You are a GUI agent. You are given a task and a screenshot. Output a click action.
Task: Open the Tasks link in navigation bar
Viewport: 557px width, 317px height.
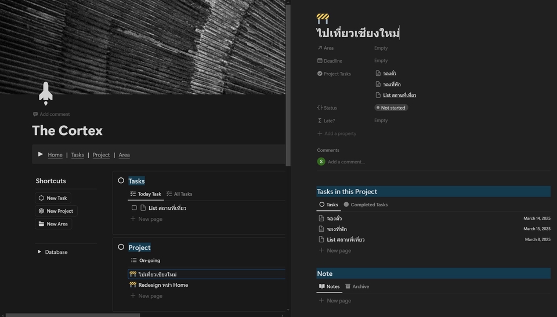click(77, 155)
